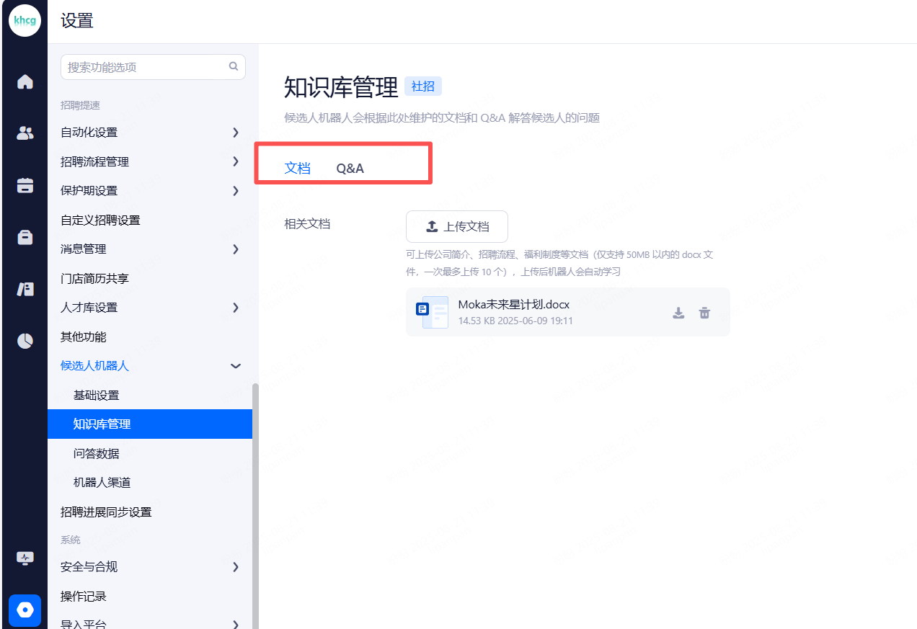Open 问答数据 in the sidebar
The width and height of the screenshot is (917, 629).
[97, 454]
